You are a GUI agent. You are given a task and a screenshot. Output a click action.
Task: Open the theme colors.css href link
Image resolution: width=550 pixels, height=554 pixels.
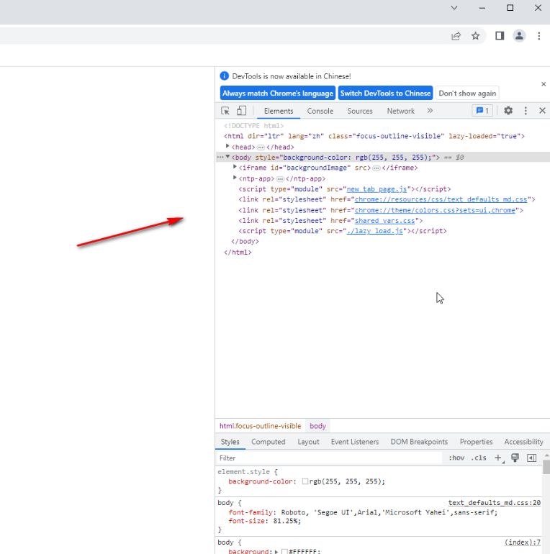pos(435,210)
